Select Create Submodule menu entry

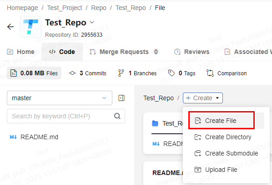pos(226,153)
